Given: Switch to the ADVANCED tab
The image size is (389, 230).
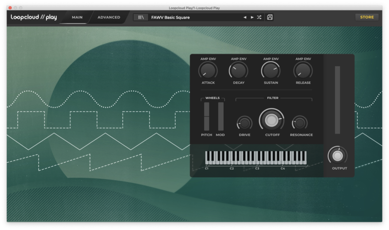Looking at the screenshot, I should (x=109, y=18).
